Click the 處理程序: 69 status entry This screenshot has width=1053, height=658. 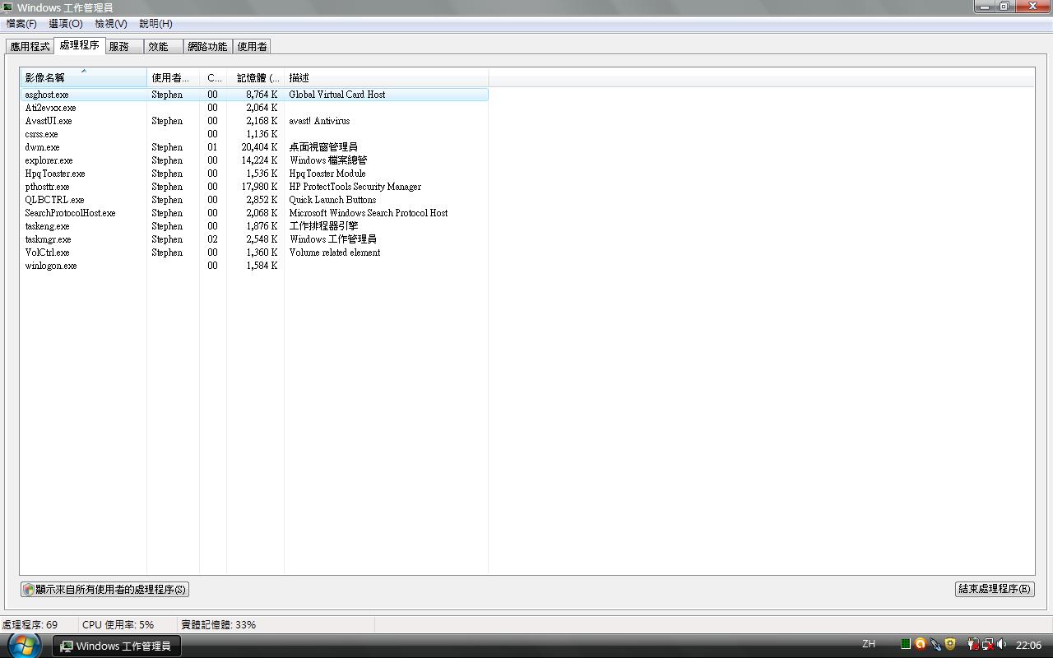(30, 624)
